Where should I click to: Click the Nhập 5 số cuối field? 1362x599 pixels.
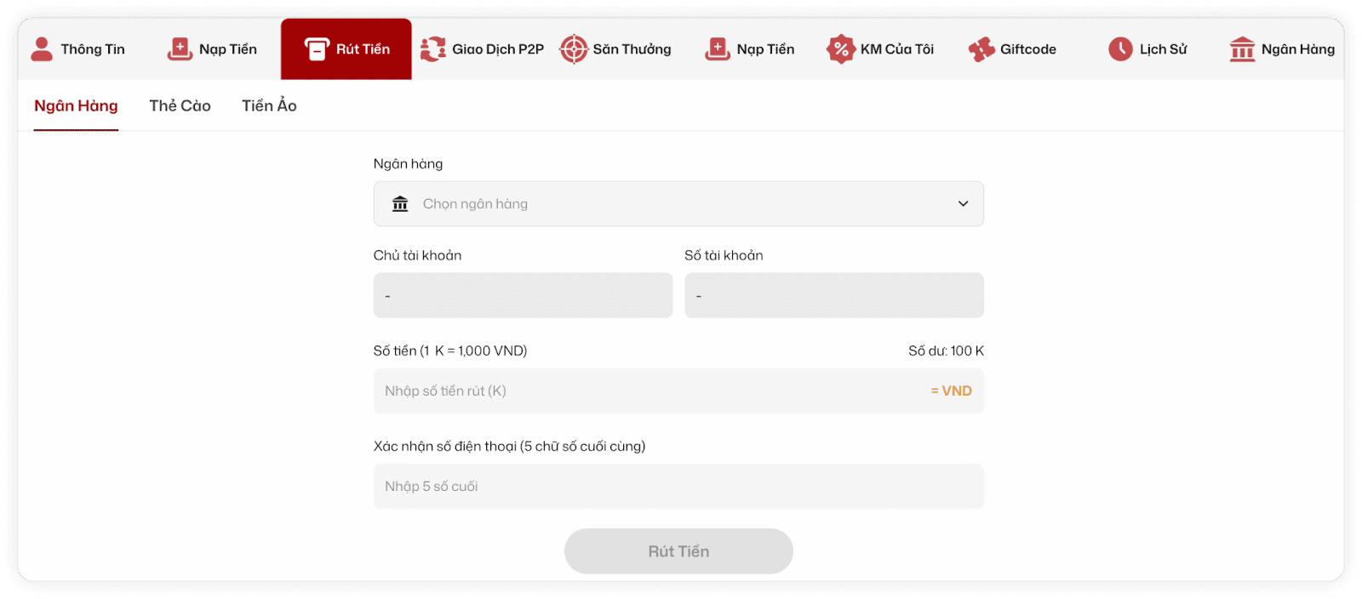678,487
